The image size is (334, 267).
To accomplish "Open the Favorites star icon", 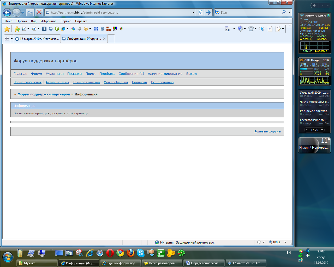I will point(7,29).
